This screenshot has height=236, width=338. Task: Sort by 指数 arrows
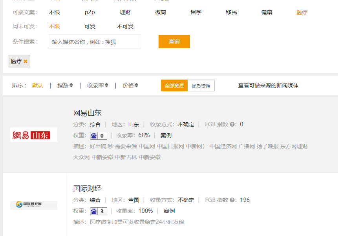[71, 85]
